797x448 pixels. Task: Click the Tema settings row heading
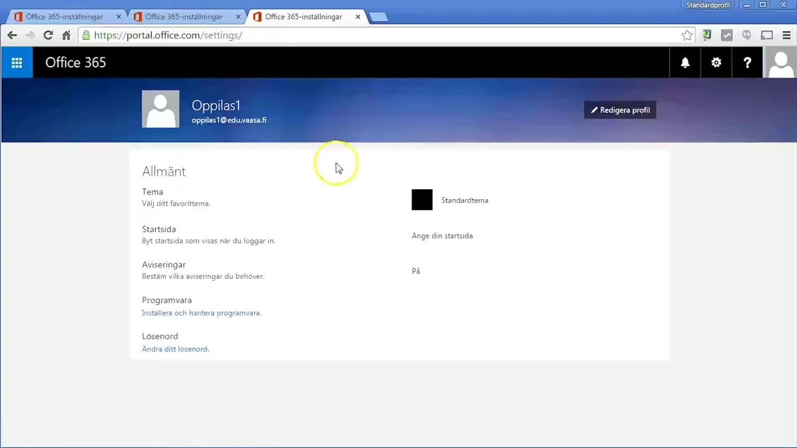tap(153, 192)
